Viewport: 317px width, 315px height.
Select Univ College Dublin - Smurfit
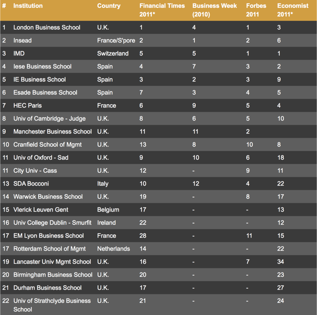pyautogui.click(x=52, y=223)
